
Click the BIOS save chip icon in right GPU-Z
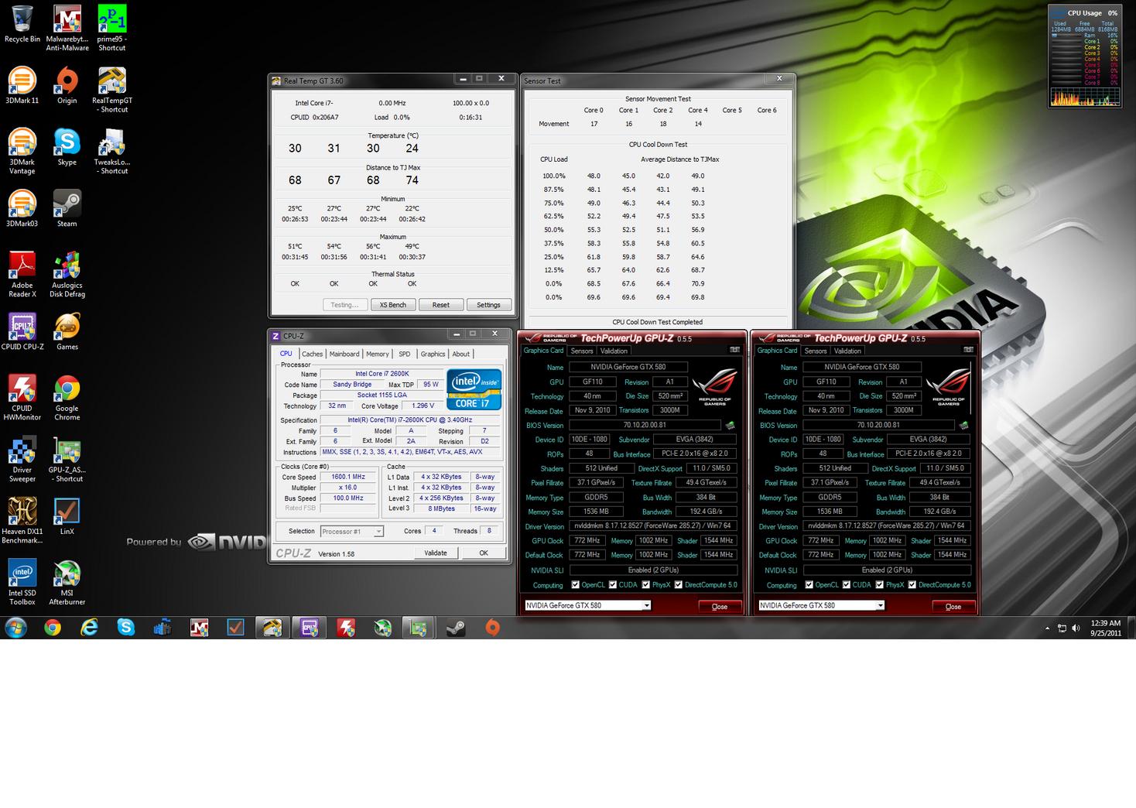[x=963, y=425]
